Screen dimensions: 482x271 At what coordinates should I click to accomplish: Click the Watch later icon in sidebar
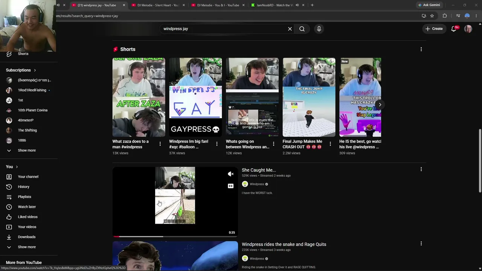(x=9, y=207)
